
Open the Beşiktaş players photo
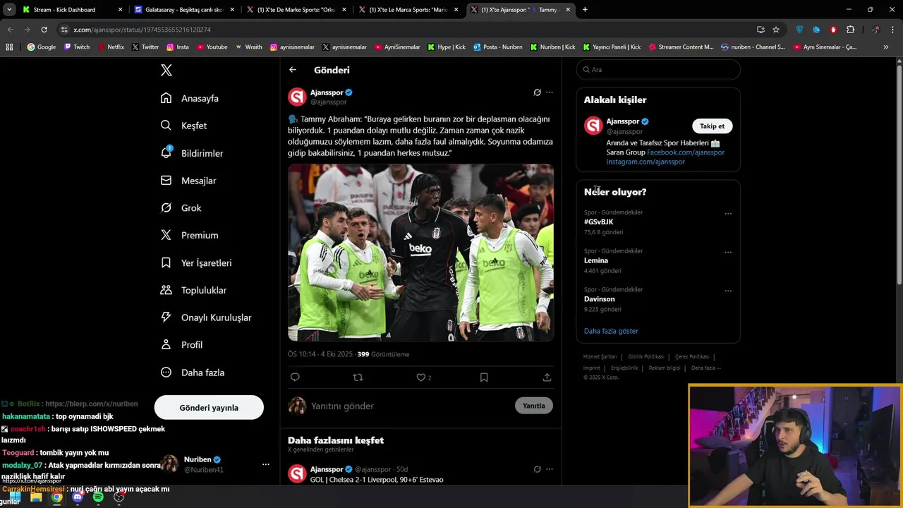420,253
